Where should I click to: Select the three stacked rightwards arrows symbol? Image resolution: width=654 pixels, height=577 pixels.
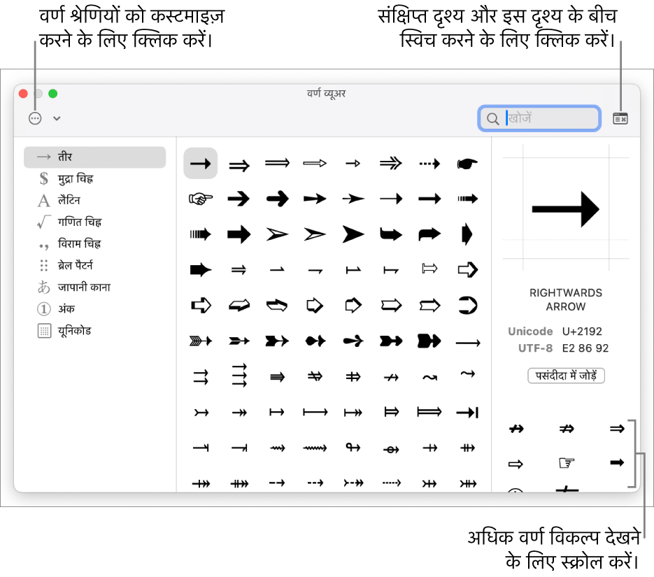[x=239, y=376]
